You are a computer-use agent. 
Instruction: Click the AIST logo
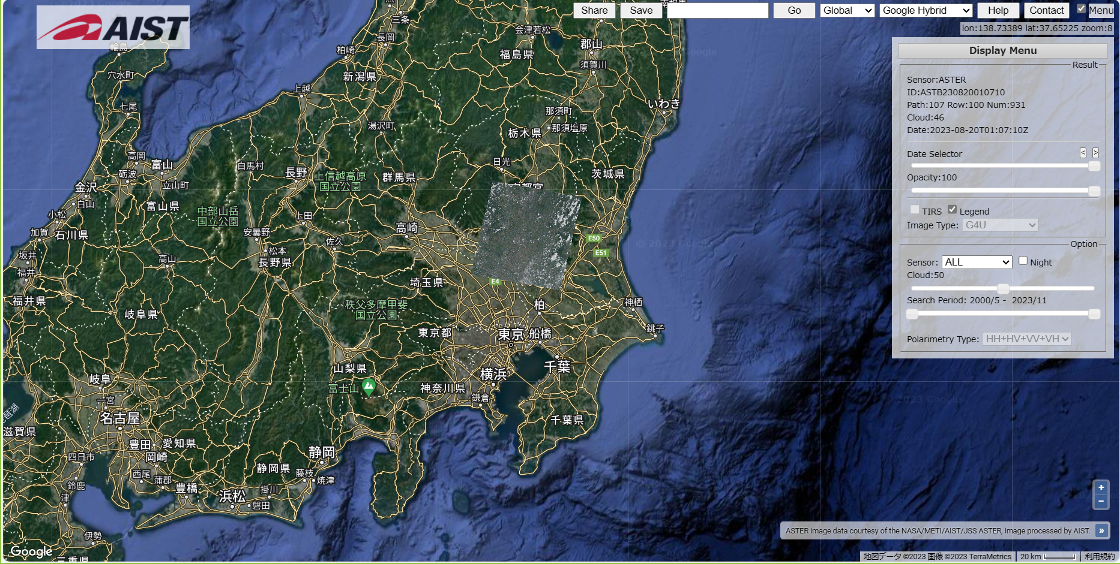click(113, 26)
